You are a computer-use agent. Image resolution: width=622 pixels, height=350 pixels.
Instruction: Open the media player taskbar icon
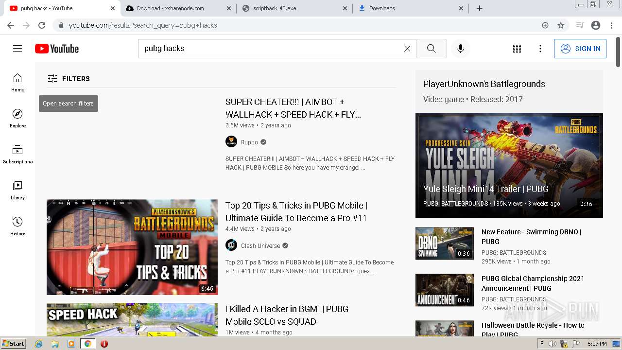71,344
